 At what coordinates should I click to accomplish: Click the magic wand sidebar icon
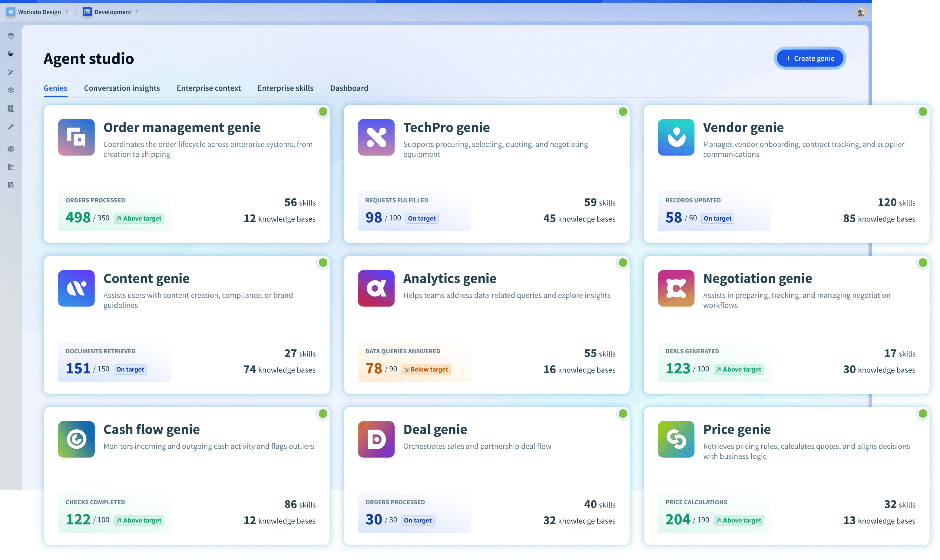[x=11, y=72]
